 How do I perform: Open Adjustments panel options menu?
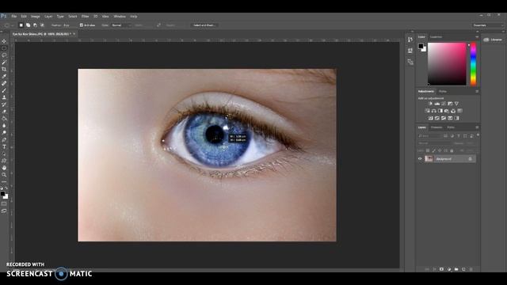(477, 92)
